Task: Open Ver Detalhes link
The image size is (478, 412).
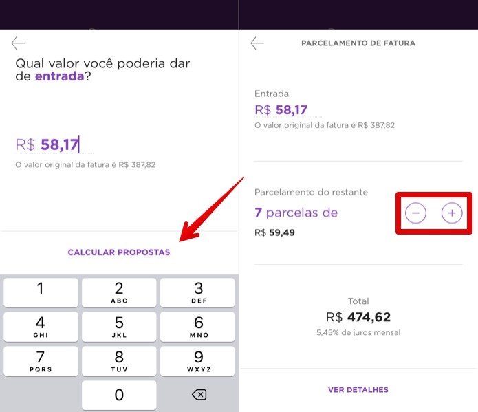Action: tap(358, 390)
